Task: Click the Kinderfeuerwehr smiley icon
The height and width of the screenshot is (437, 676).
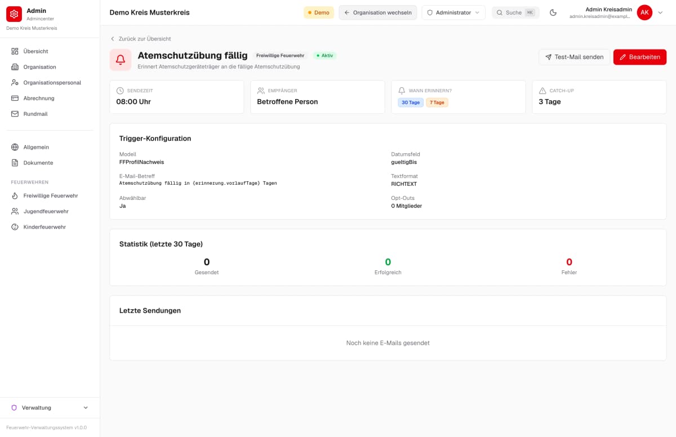Action: tap(15, 228)
